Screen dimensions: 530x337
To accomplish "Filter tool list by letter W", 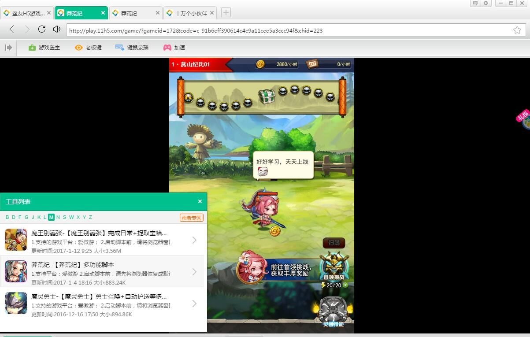I will coord(71,217).
